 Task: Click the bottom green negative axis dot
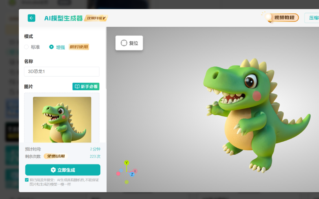click(x=127, y=182)
